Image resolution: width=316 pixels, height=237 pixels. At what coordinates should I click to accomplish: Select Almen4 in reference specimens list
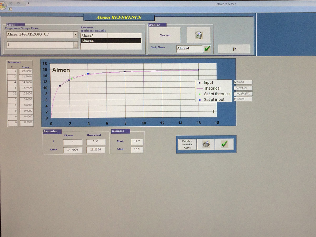[x=111, y=41]
